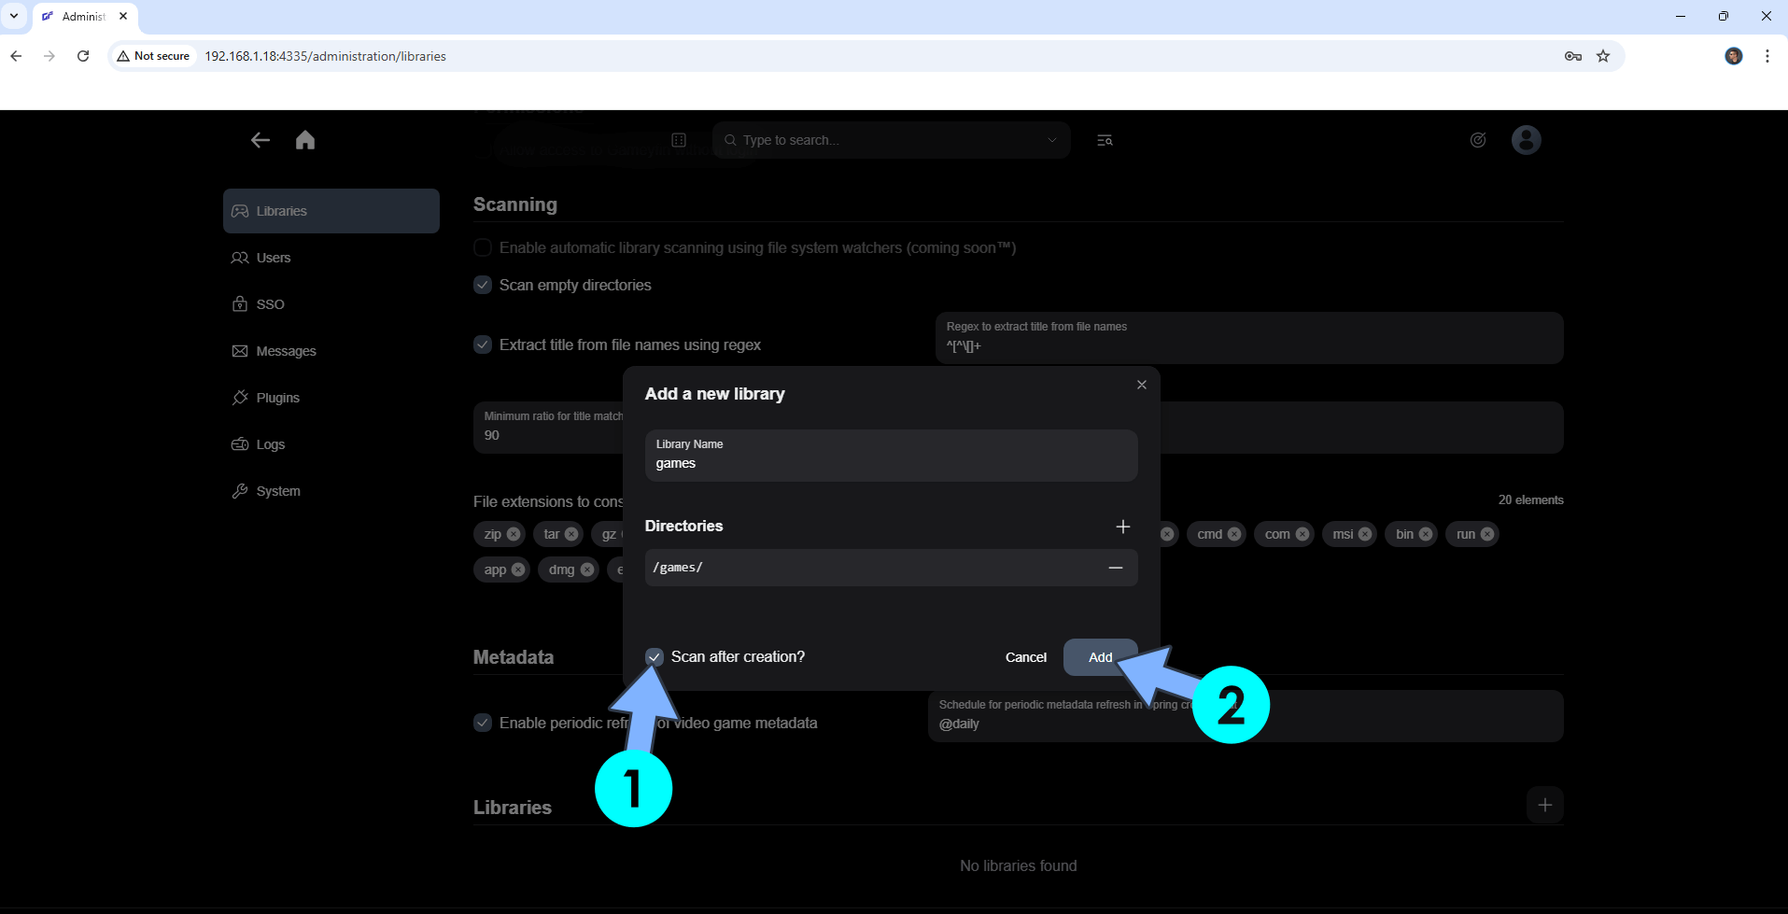Viewport: 1788px width, 914px height.
Task: Remove the zip file extension chip
Action: tap(514, 534)
